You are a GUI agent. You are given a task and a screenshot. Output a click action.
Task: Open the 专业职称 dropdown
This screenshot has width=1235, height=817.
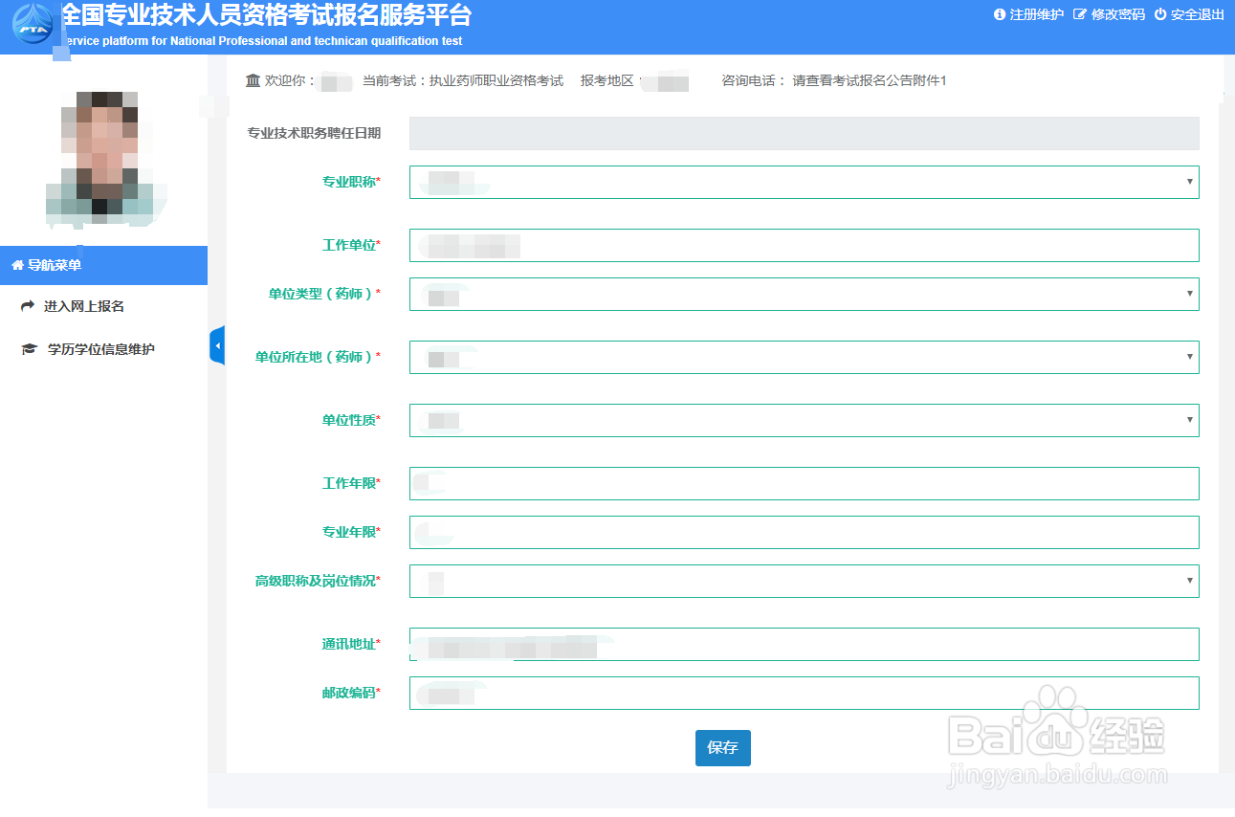(1188, 182)
